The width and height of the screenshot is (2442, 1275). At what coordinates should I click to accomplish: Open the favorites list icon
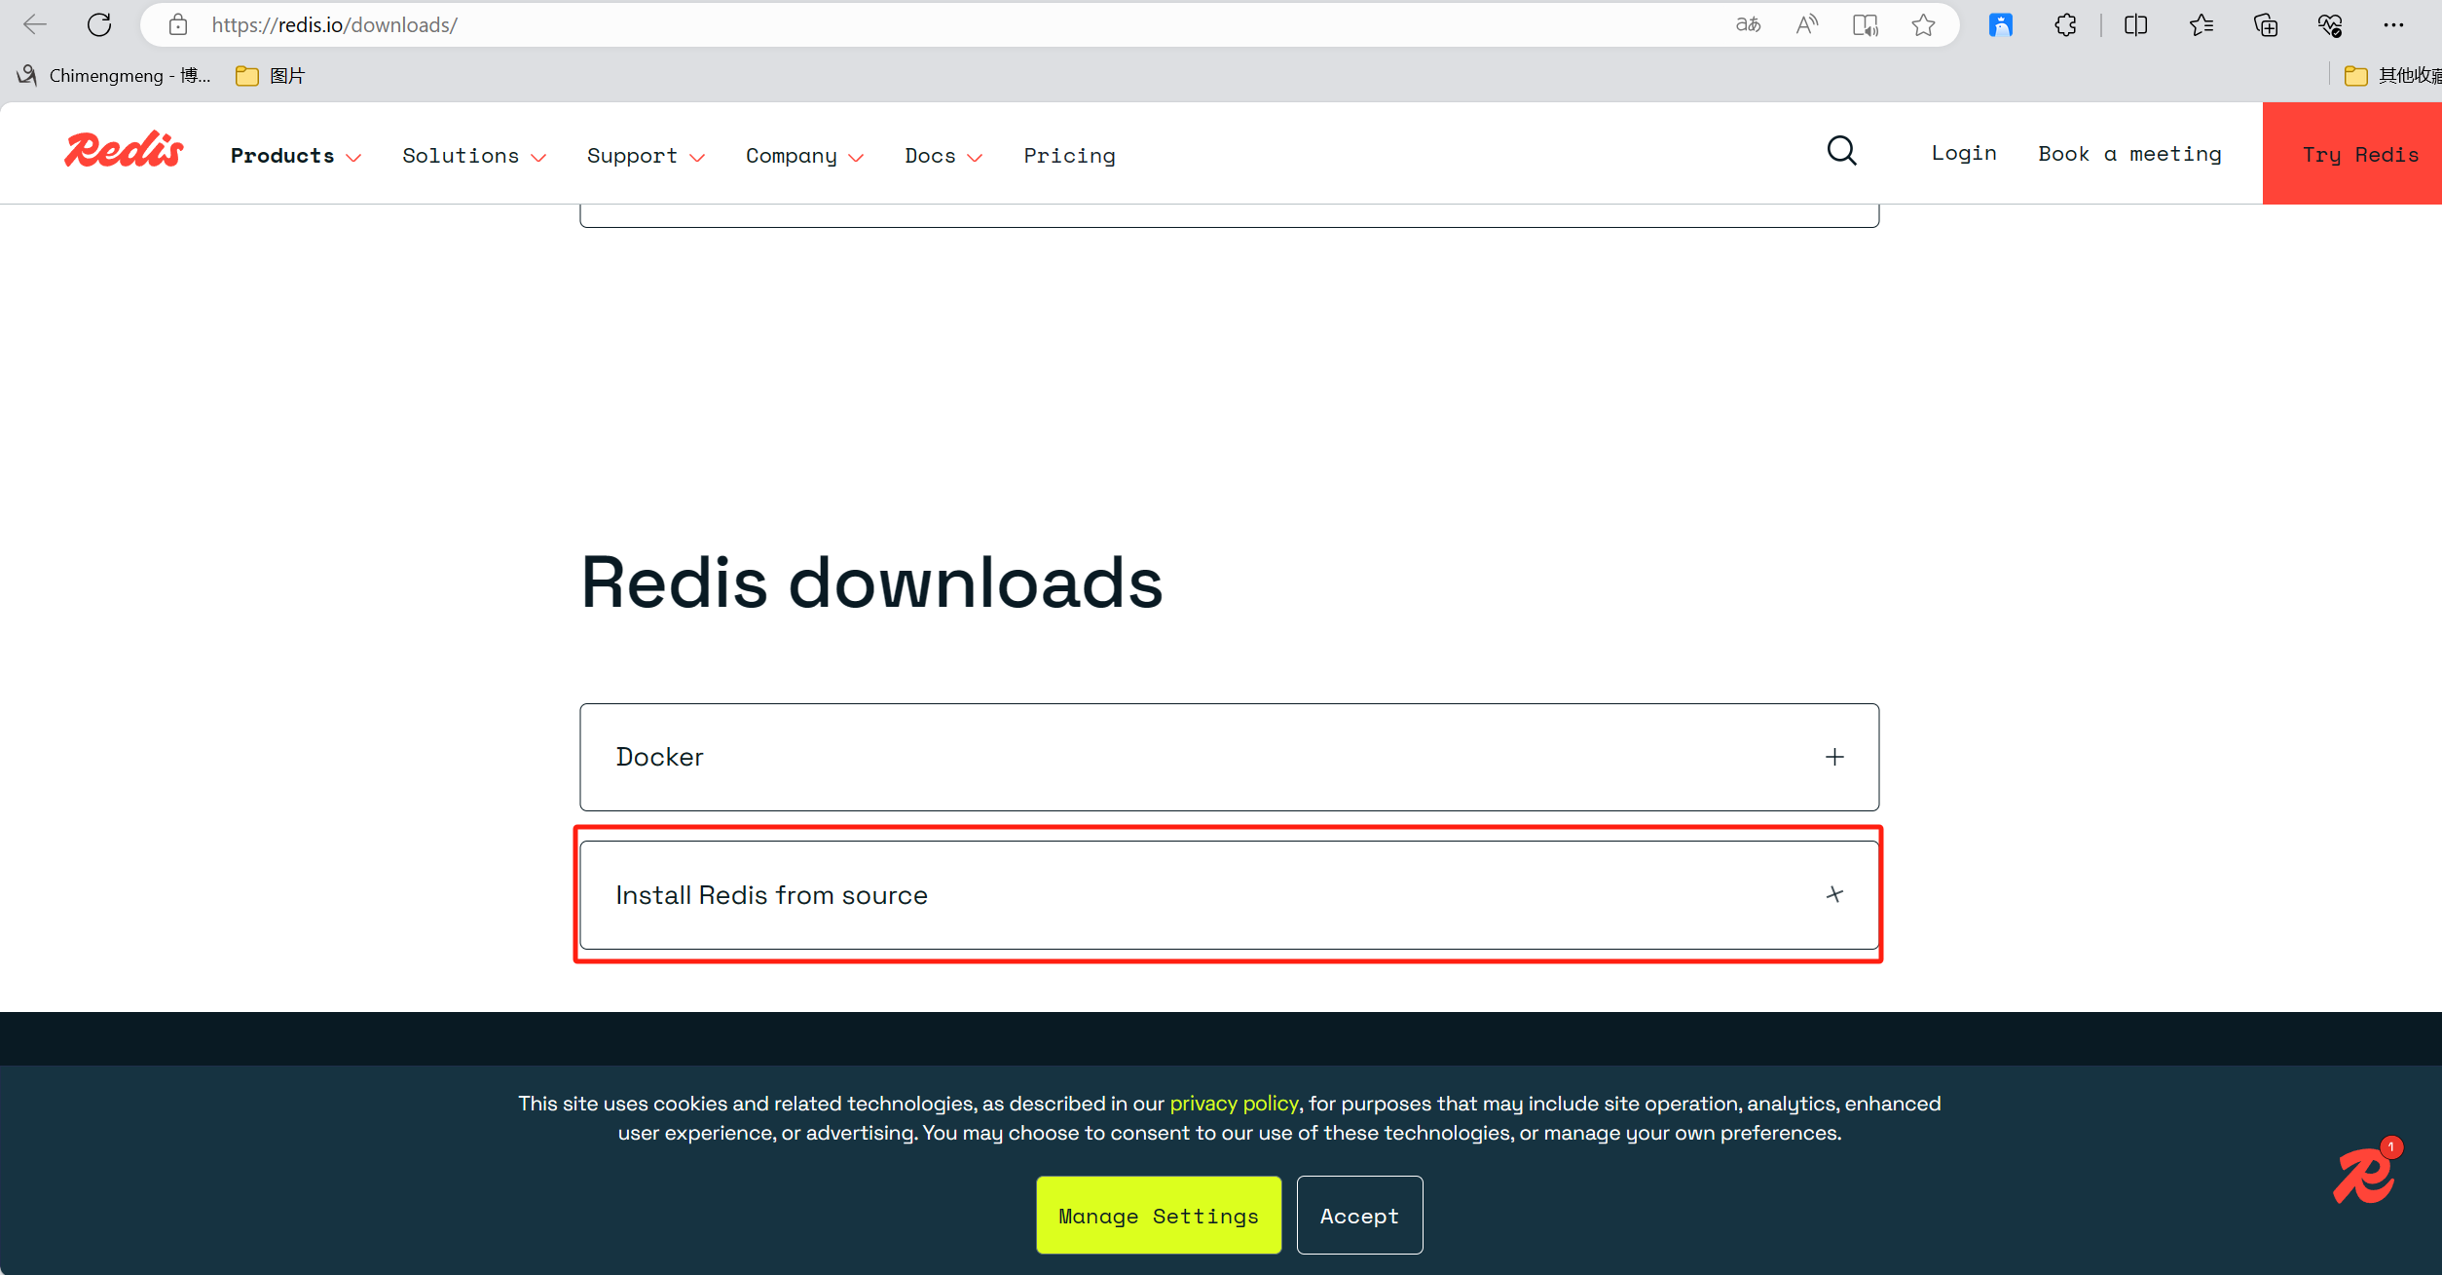click(2201, 24)
